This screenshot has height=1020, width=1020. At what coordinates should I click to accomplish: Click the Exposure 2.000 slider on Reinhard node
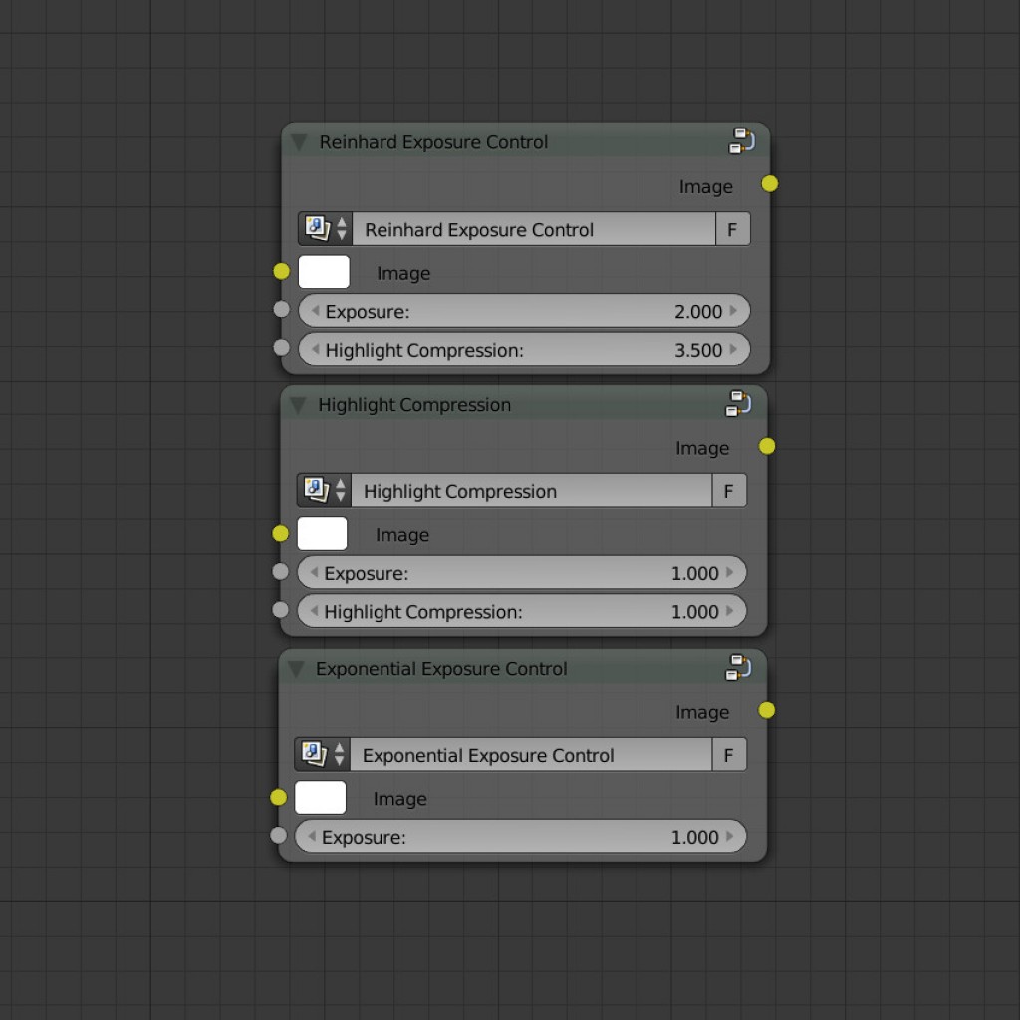524,311
